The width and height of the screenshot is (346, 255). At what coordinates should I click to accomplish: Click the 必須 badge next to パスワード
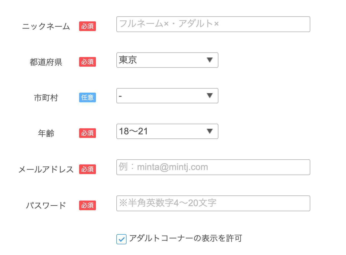tap(87, 205)
